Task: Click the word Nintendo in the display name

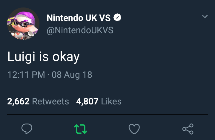Action: pos(64,18)
